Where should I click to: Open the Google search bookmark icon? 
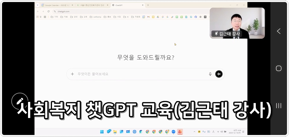point(167,17)
